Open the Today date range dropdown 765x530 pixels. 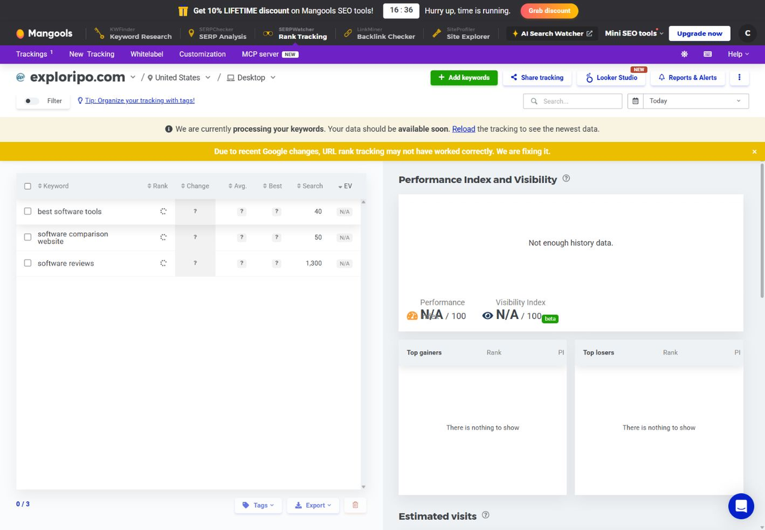[x=695, y=101]
